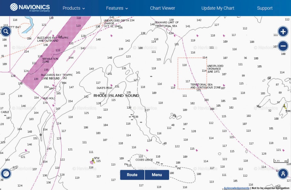Screen dimensions: 291x190
Task: Click the Coxes Ledge label
Action: (x=144, y=160)
